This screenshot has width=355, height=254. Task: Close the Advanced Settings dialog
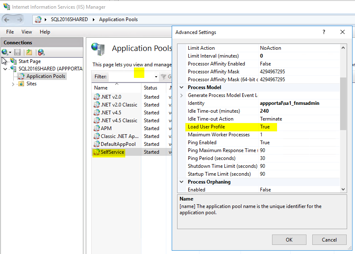click(x=343, y=32)
